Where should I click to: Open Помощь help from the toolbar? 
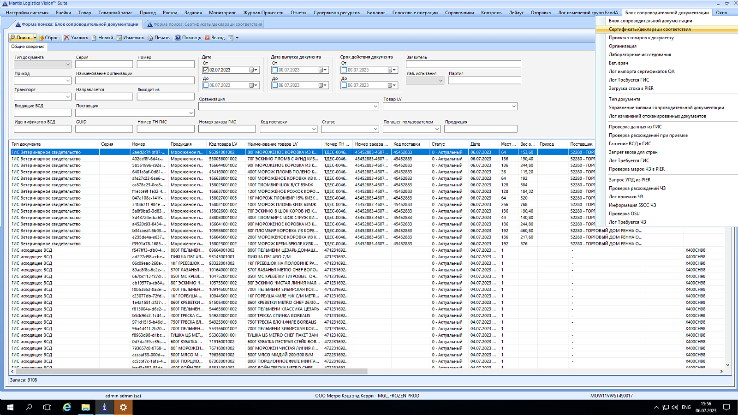coord(188,38)
